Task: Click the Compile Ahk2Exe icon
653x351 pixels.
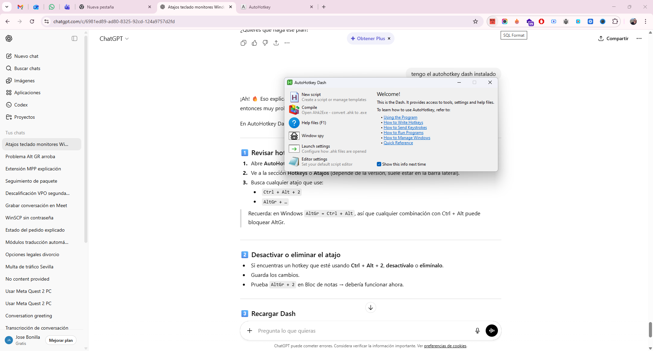Action: 294,110
